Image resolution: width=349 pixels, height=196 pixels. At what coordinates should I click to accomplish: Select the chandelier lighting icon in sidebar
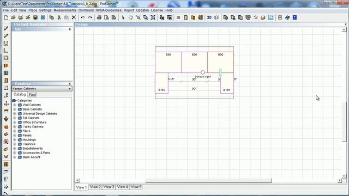coord(6,103)
